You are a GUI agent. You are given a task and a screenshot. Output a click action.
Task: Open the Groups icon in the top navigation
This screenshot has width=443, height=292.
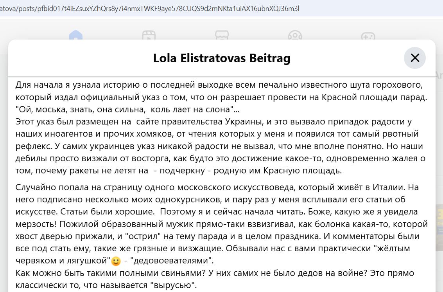click(295, 35)
